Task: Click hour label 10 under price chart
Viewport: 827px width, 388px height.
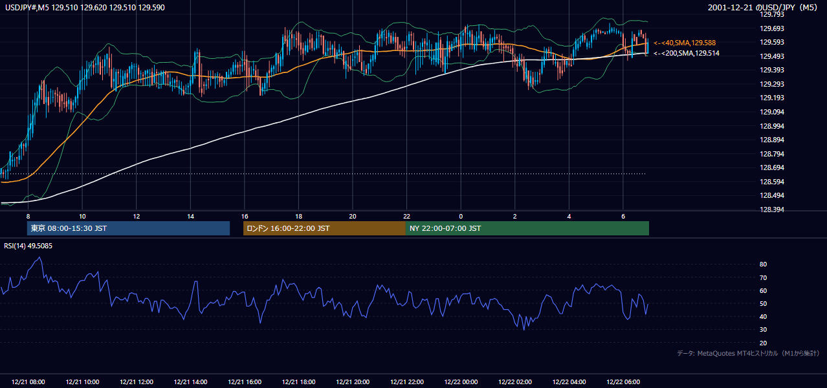Action: (x=82, y=216)
